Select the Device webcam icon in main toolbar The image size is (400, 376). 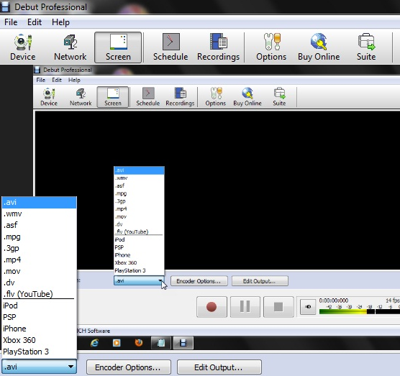23,47
